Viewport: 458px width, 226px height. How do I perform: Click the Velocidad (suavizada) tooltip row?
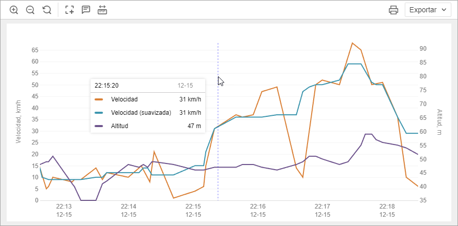click(x=141, y=112)
